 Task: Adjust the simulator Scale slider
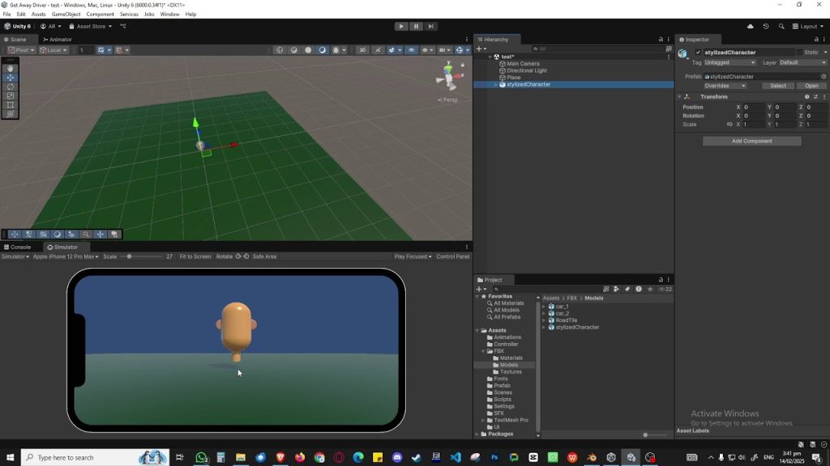tap(130, 256)
